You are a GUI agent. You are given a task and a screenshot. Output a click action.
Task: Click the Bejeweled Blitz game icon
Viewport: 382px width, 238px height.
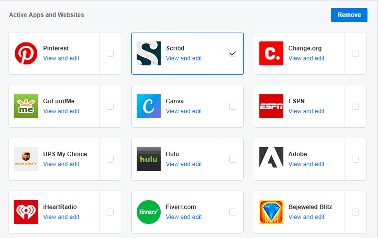point(271,212)
